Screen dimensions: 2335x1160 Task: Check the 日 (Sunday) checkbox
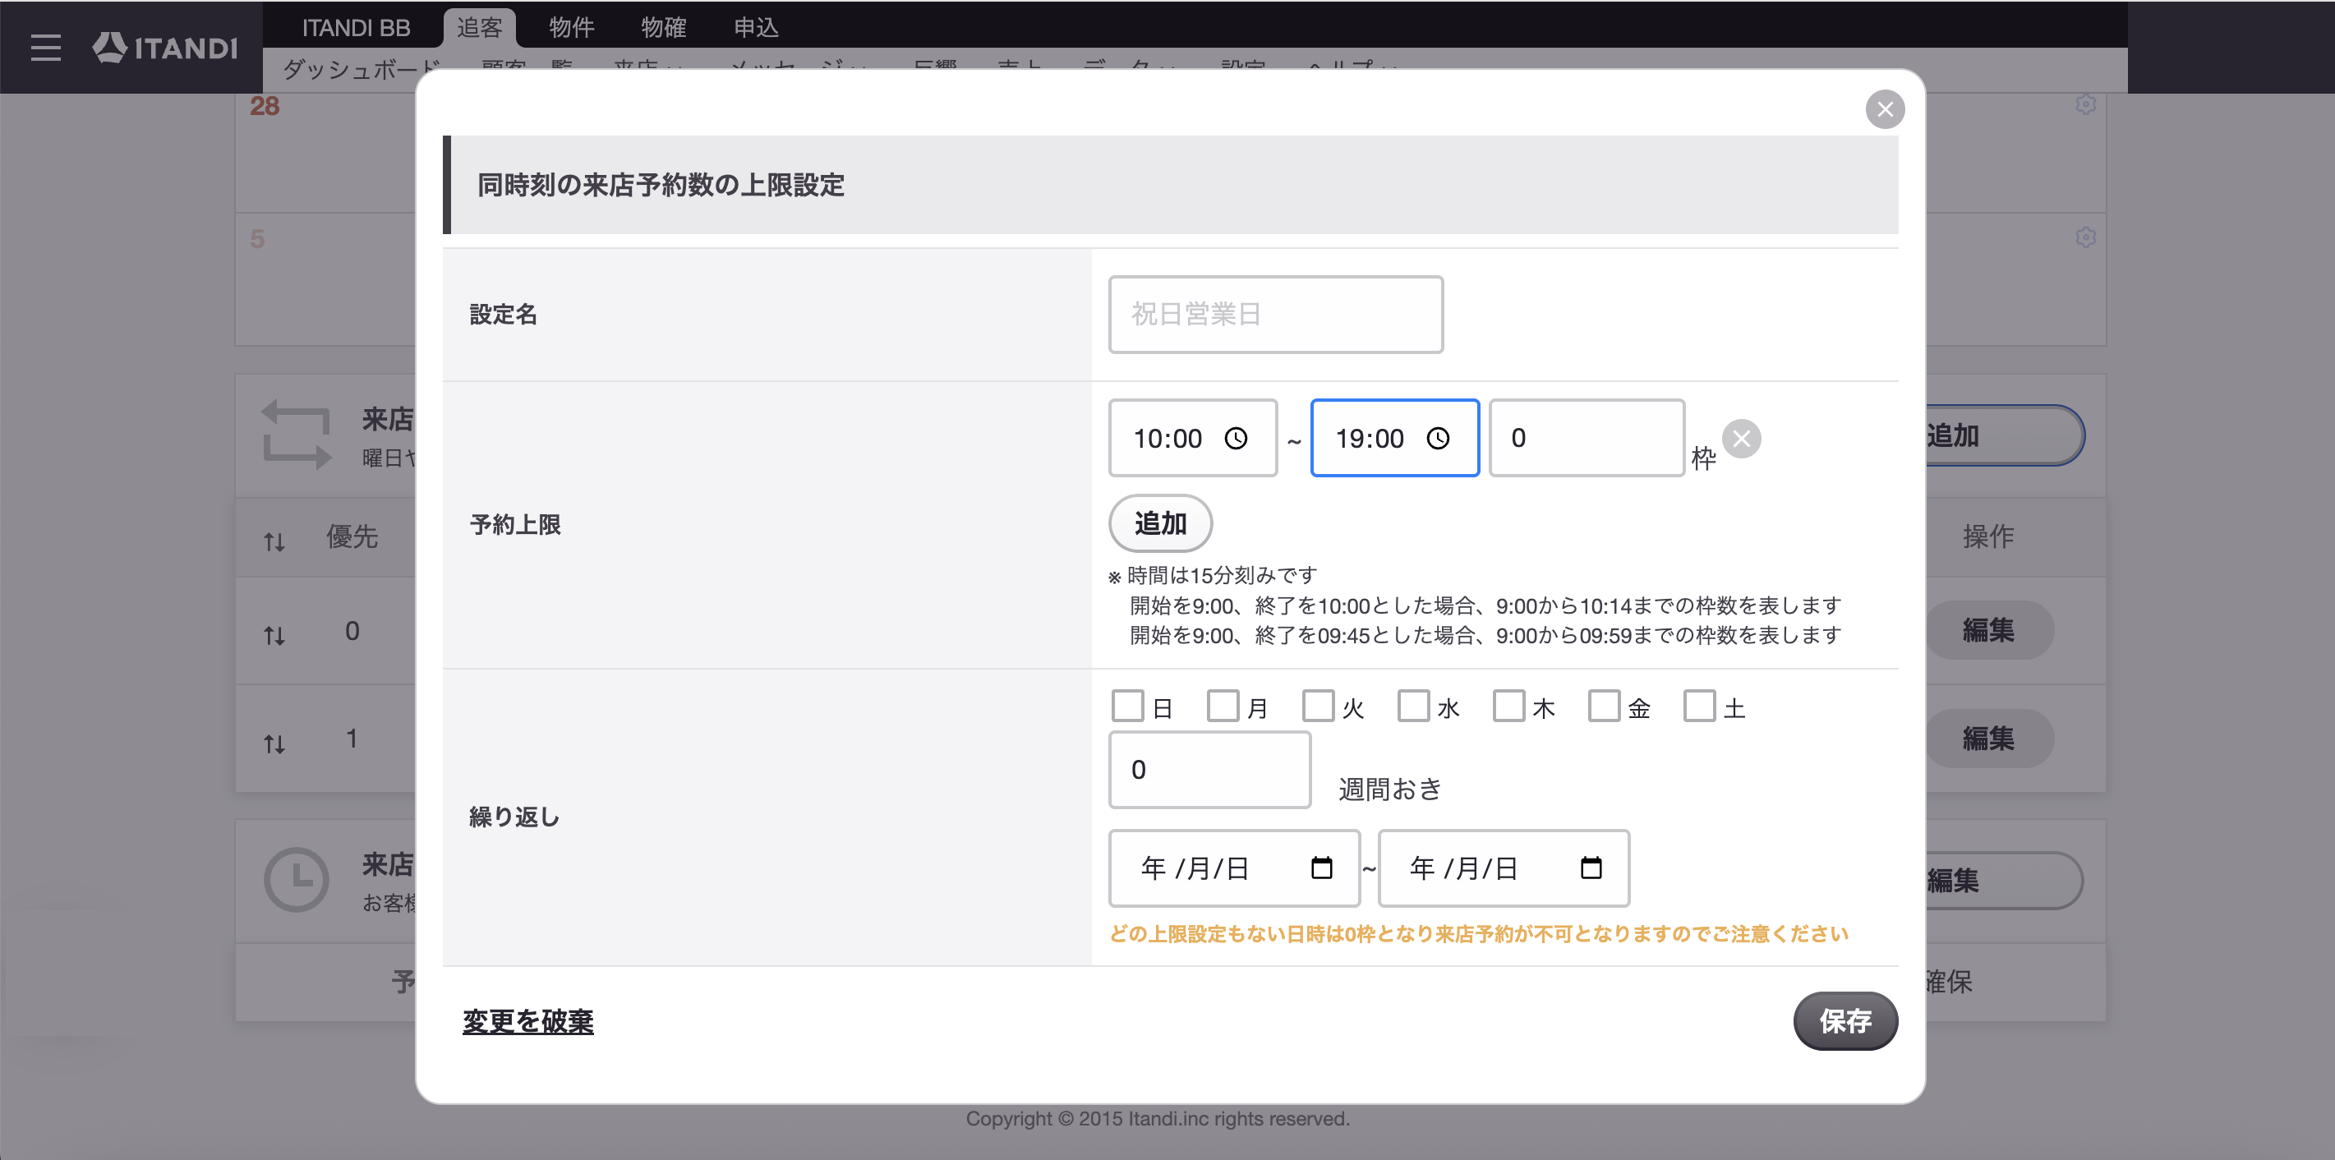tap(1127, 706)
